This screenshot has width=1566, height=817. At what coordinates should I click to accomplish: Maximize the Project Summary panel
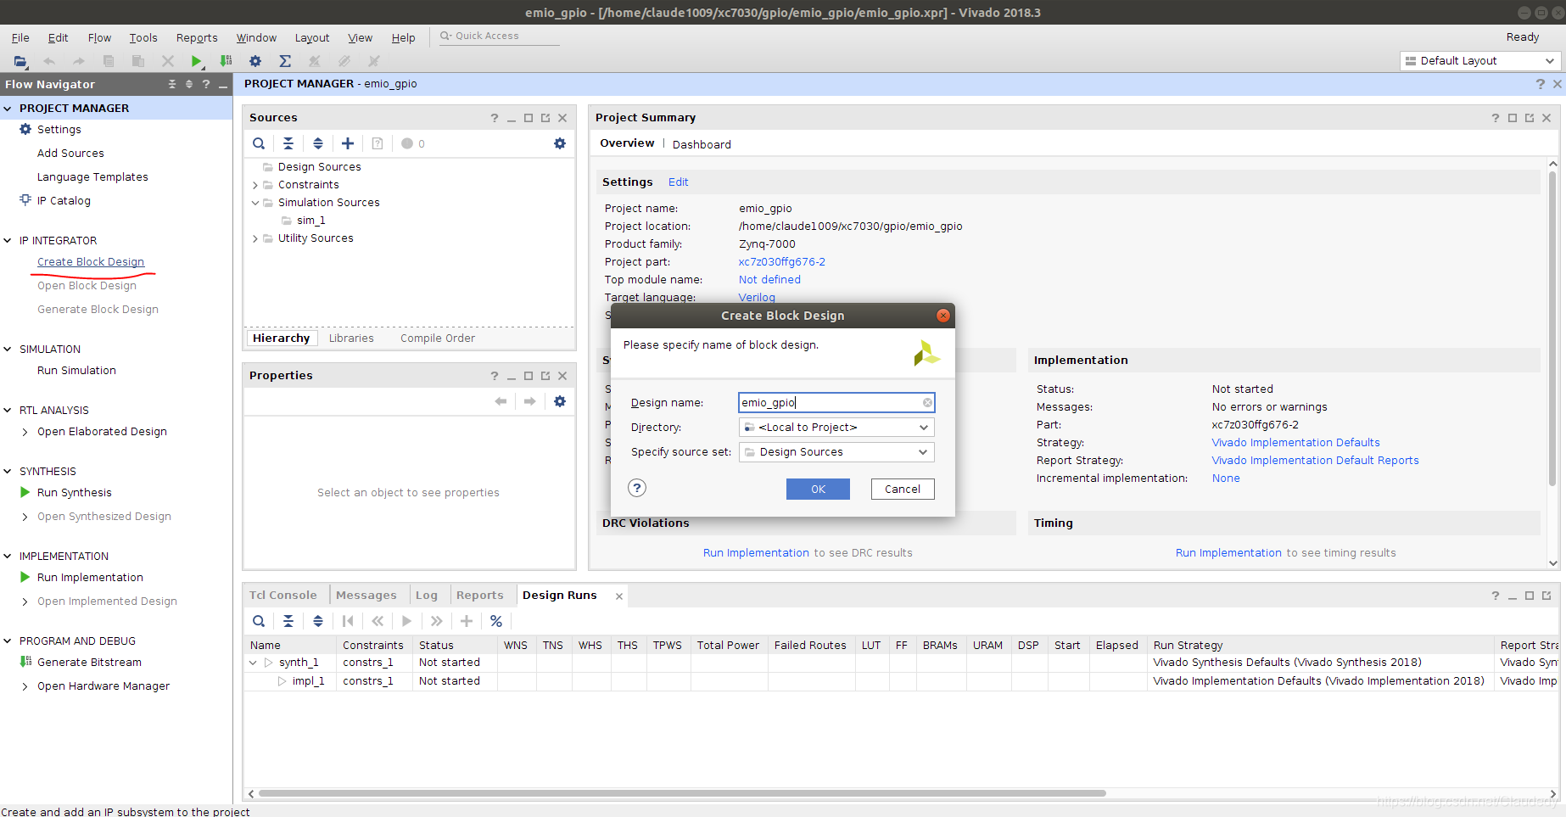(x=1513, y=118)
